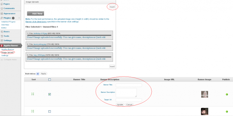Open Apptha Banner submenu link
The image size is (233, 116).
[x=8, y=49]
